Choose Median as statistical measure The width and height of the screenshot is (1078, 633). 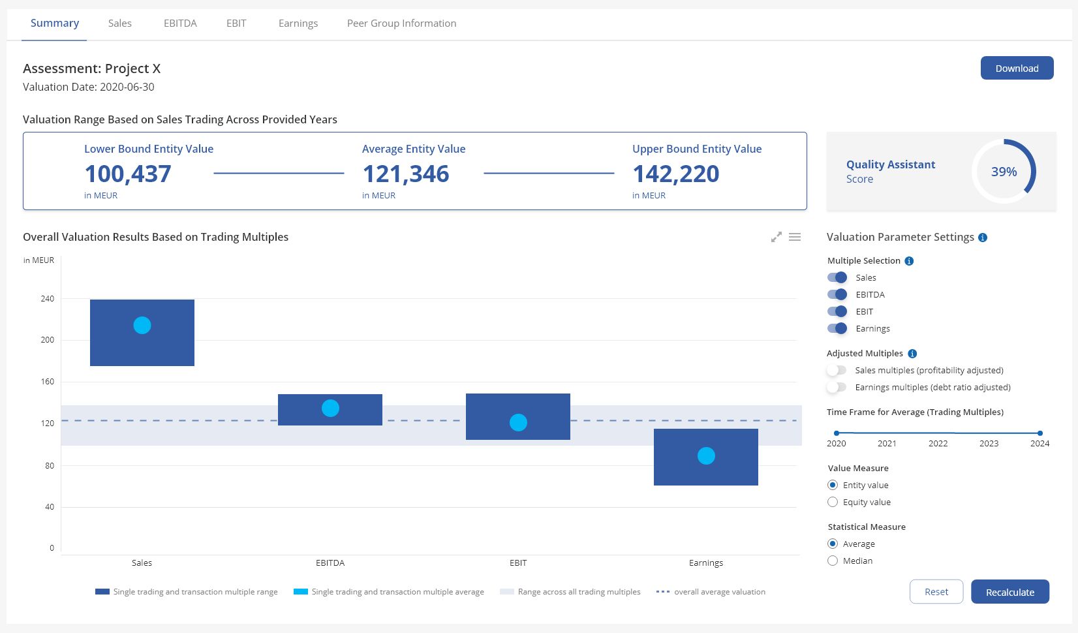833,561
